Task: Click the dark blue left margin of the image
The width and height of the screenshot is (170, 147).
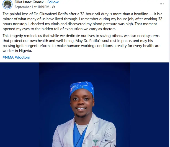Action: 19,105
